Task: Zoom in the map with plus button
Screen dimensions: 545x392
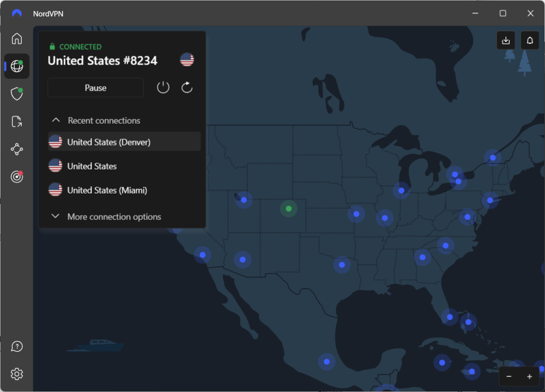Action: click(x=529, y=376)
